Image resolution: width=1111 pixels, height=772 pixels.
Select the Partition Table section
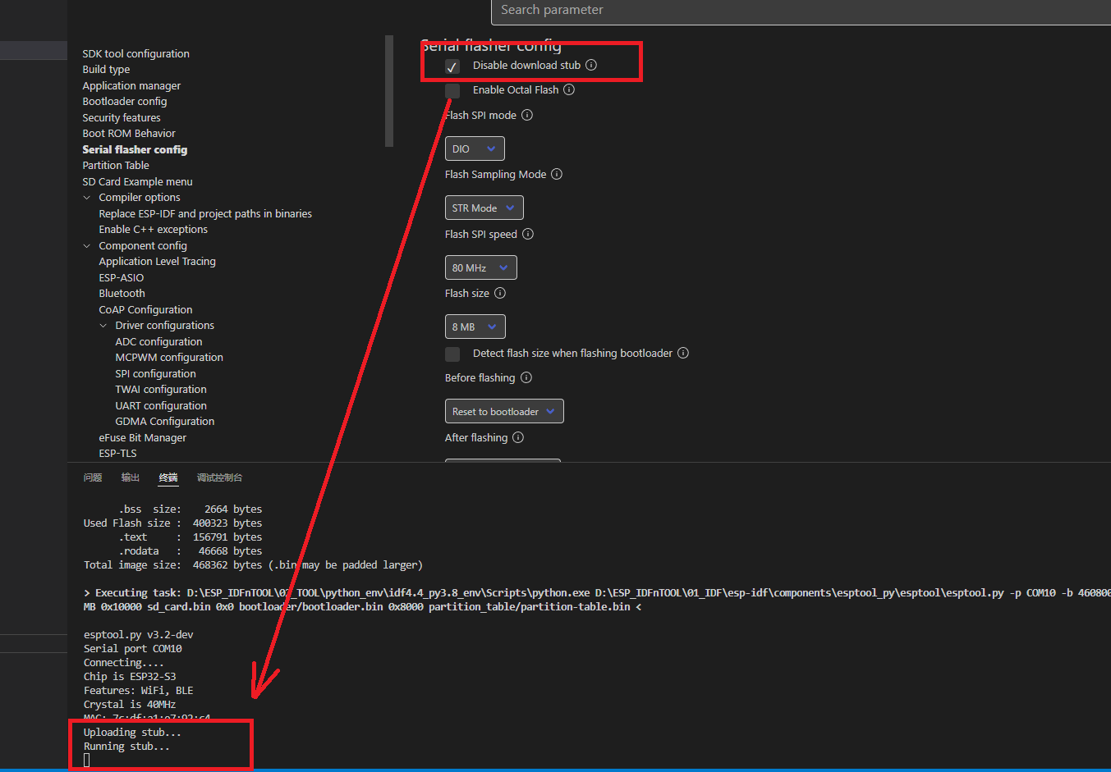[116, 165]
